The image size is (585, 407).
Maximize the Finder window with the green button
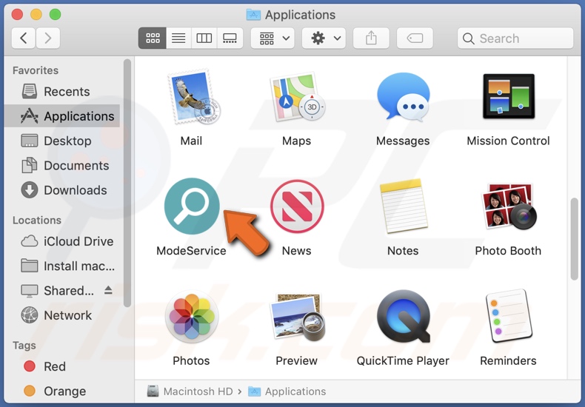click(x=56, y=15)
